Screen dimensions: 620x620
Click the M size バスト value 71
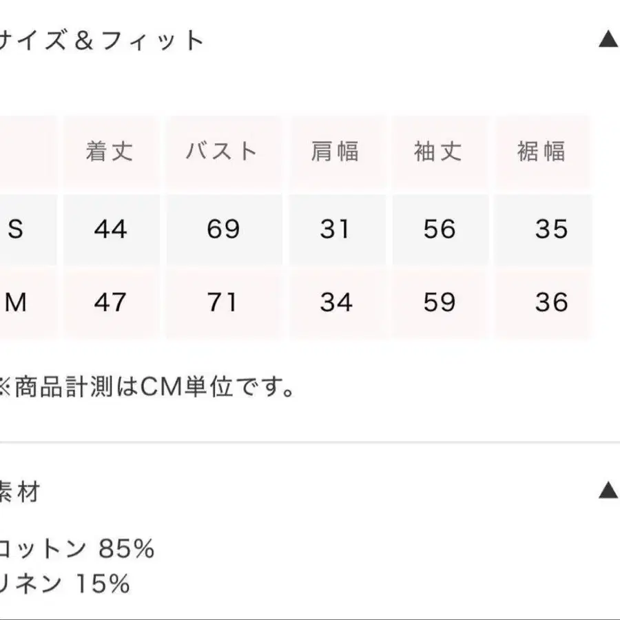(222, 302)
